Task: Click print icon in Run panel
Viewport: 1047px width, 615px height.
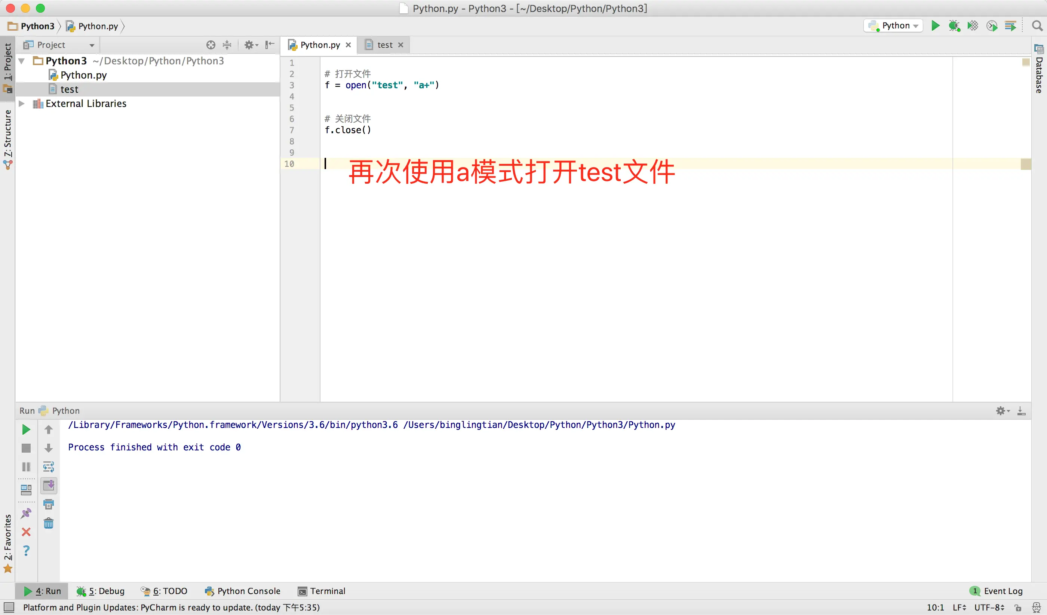Action: 49,504
